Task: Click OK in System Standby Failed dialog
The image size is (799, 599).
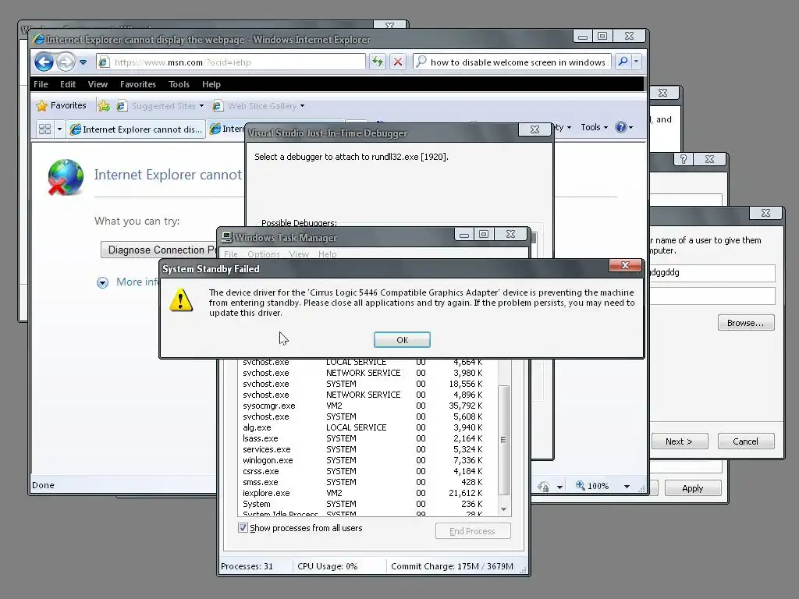Action: [x=402, y=340]
